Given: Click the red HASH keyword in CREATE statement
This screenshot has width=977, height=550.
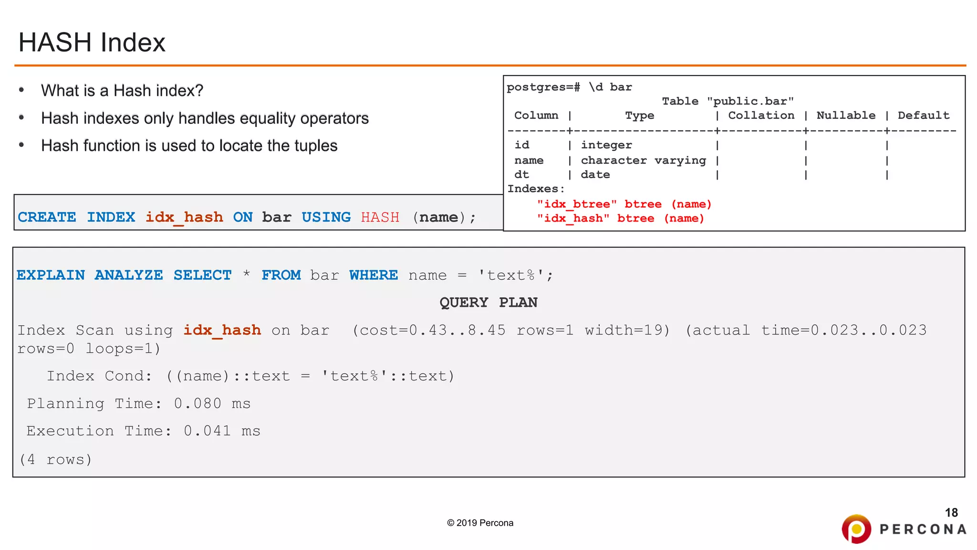Looking at the screenshot, I should coord(380,217).
